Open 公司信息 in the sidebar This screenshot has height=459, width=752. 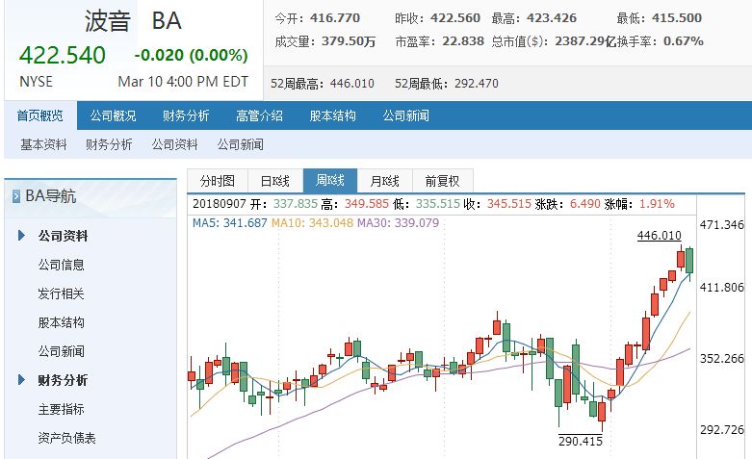point(62,265)
